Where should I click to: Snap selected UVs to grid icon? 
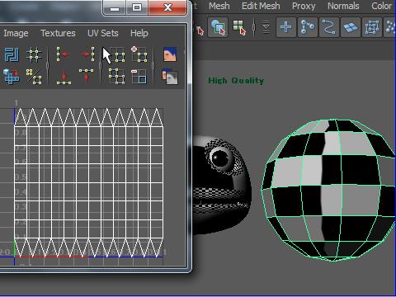click(x=34, y=54)
